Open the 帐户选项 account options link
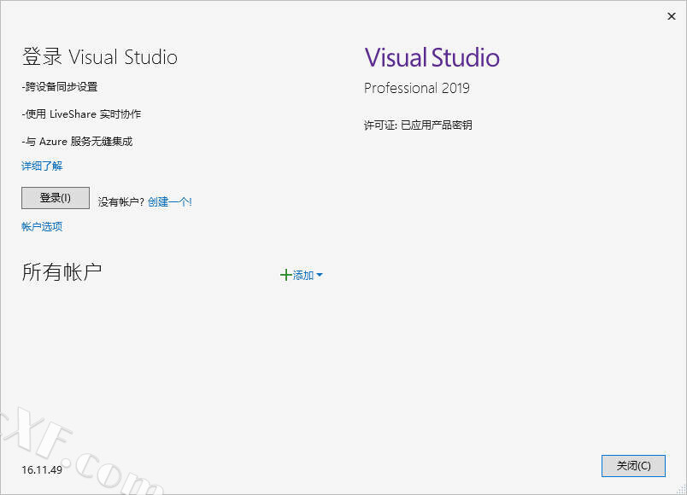 [42, 226]
